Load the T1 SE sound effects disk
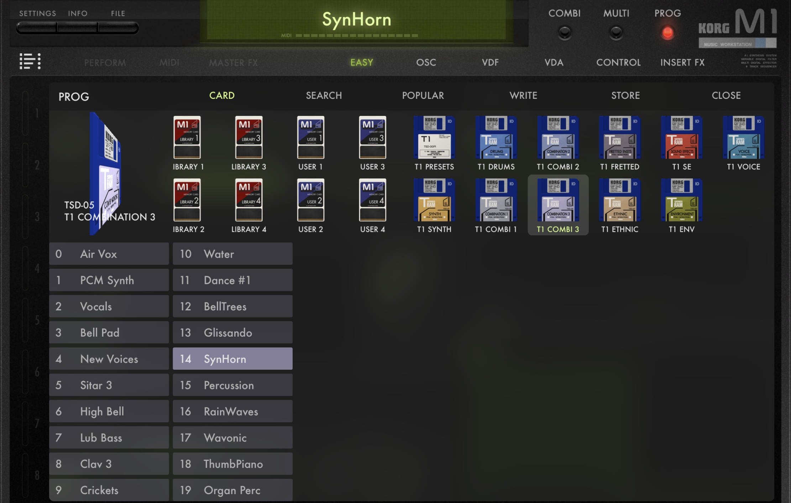 (x=681, y=138)
